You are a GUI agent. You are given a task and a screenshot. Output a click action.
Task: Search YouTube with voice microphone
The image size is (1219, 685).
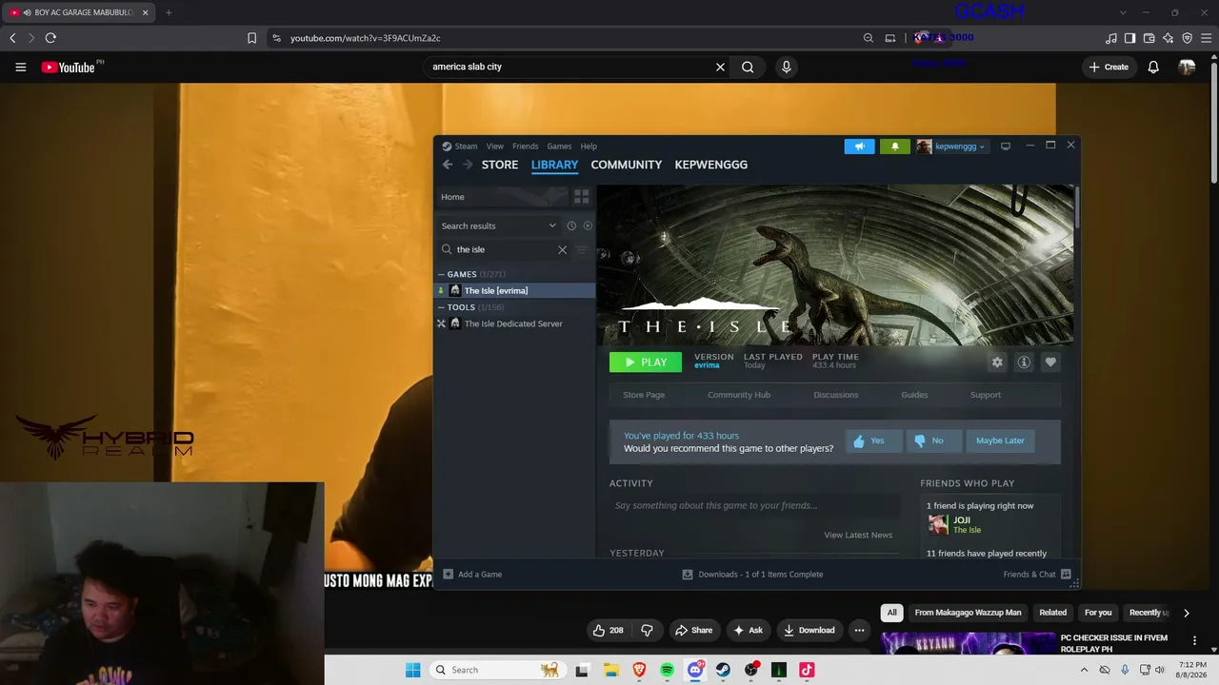point(786,67)
